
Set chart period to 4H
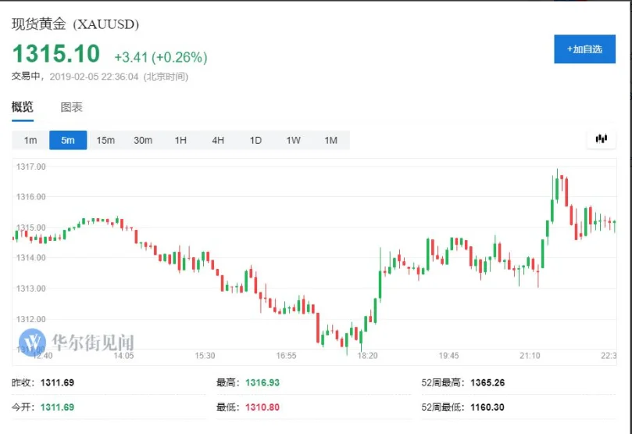click(x=218, y=140)
